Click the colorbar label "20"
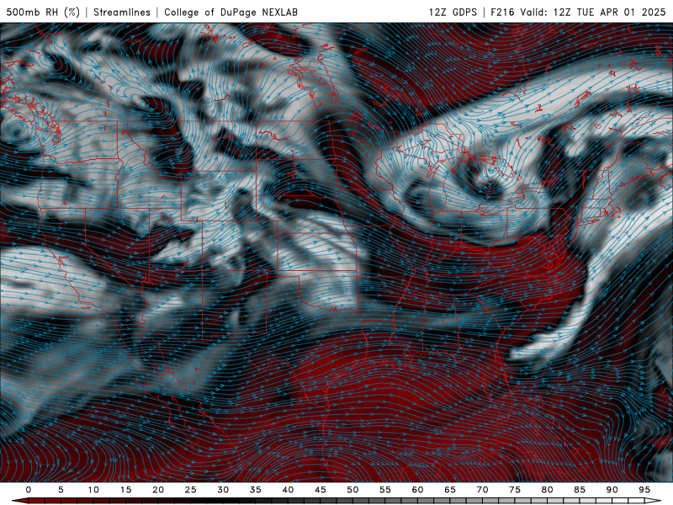 [158, 490]
